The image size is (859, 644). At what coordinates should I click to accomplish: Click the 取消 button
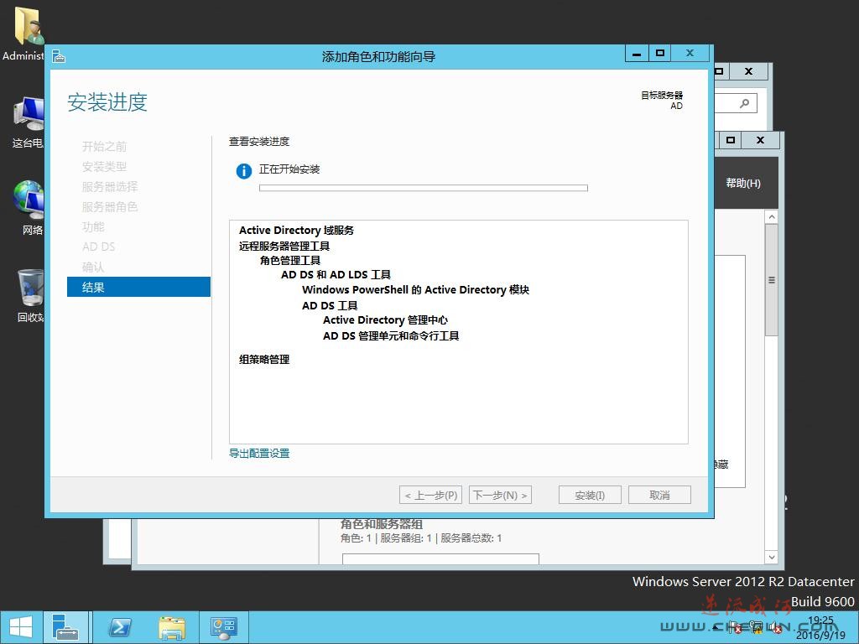pos(659,495)
